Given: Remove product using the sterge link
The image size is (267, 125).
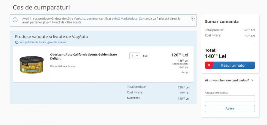Looking at the screenshot, I should (185, 72).
